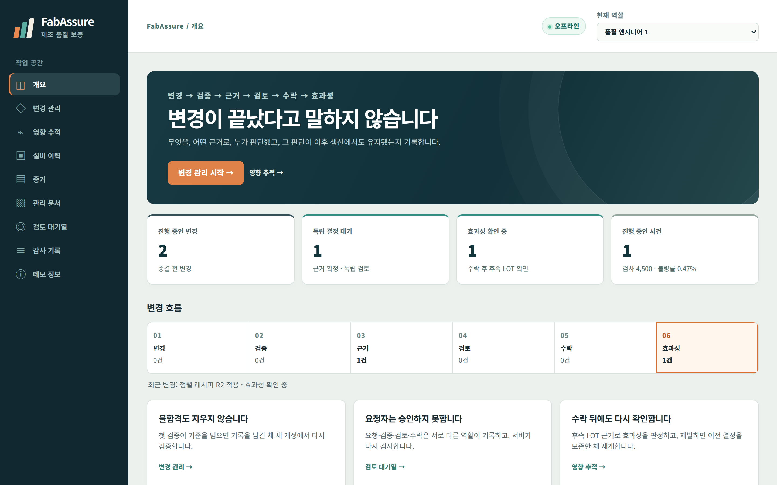Screen dimensions: 777x485
Task: Select flow step 03 근거
Action: 401,348
